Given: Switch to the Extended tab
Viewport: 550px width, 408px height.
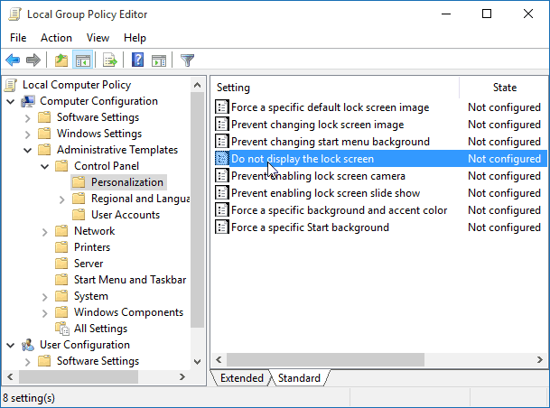Looking at the screenshot, I should click(x=242, y=378).
